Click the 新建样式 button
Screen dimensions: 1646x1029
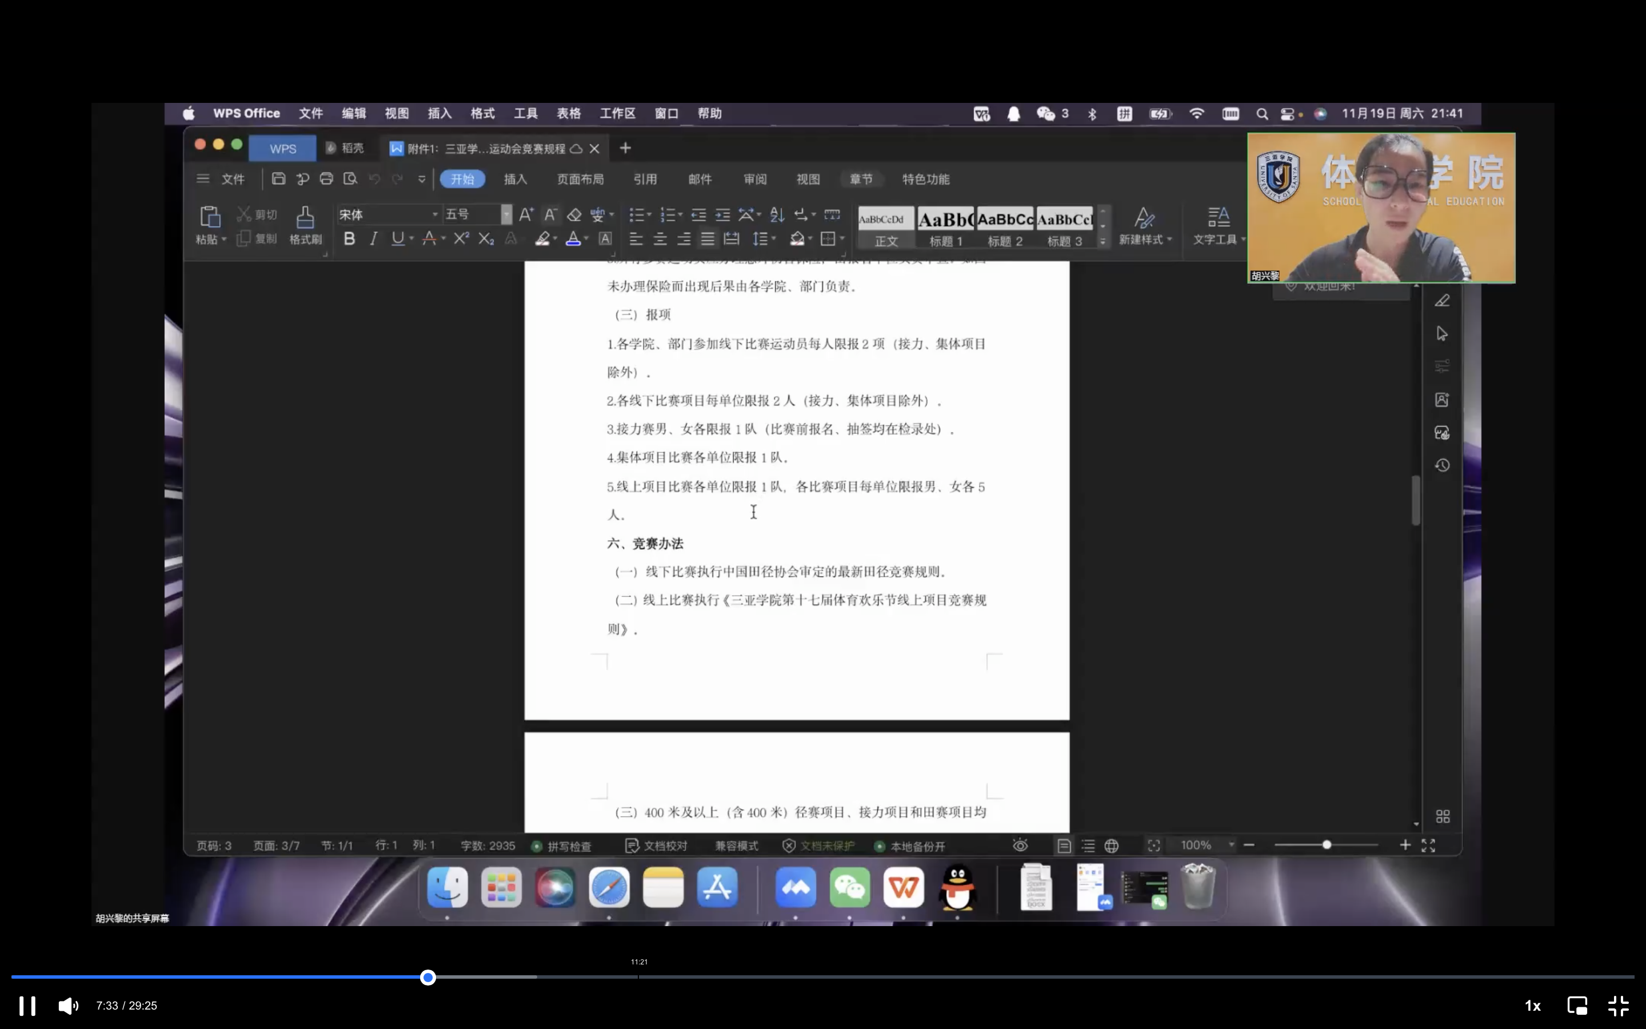tap(1145, 226)
